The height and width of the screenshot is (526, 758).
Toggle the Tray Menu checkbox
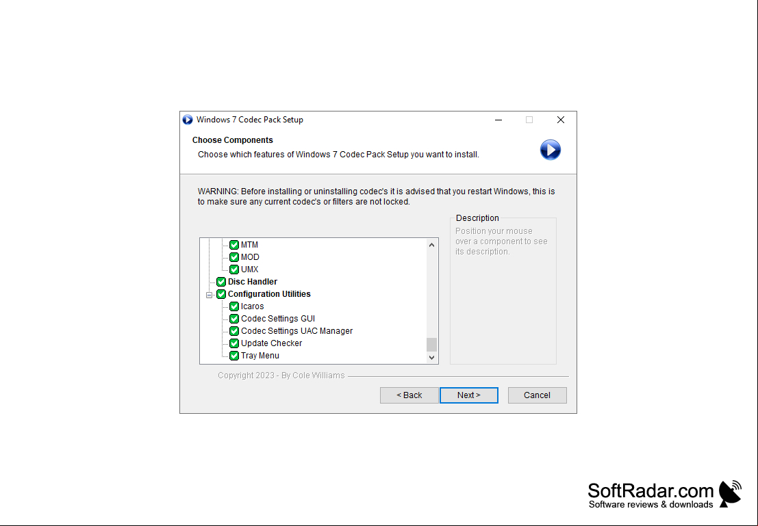234,356
